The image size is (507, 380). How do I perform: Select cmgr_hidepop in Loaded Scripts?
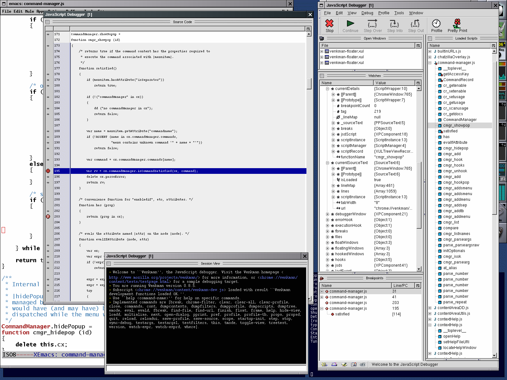[x=456, y=148]
